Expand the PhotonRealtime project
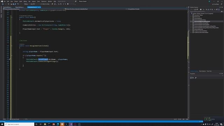This screenshot has width=224, height=126. (191, 18)
